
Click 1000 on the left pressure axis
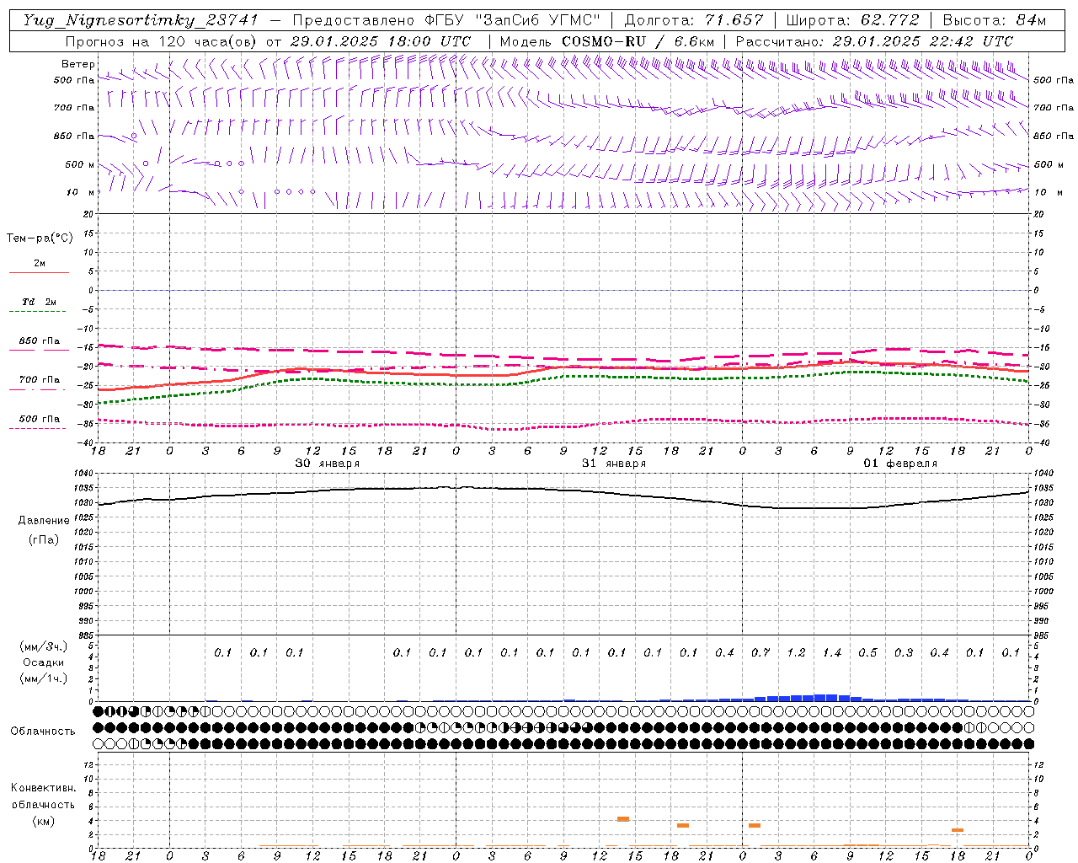click(85, 592)
